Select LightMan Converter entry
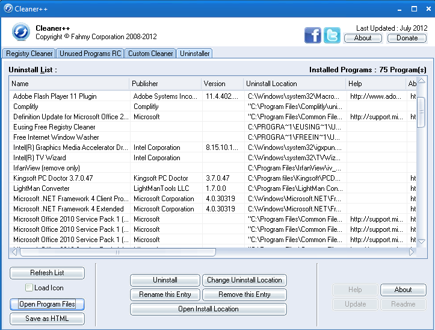 pos(213,188)
